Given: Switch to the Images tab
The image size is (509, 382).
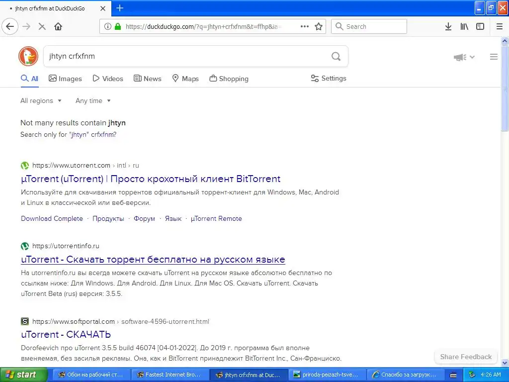Looking at the screenshot, I should (x=65, y=79).
